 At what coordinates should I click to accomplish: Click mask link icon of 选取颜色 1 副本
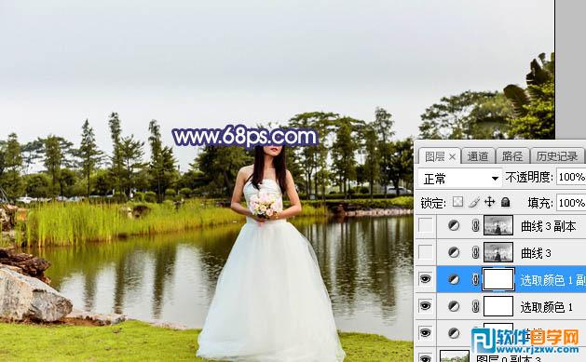pos(475,279)
